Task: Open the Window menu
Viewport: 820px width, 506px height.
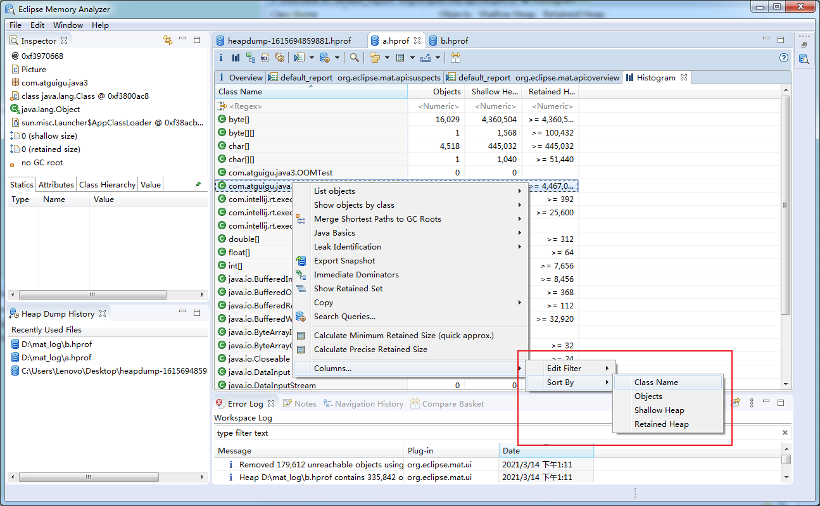Action: (68, 25)
